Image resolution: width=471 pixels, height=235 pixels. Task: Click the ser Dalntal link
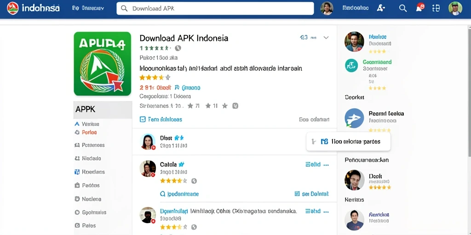(x=312, y=194)
